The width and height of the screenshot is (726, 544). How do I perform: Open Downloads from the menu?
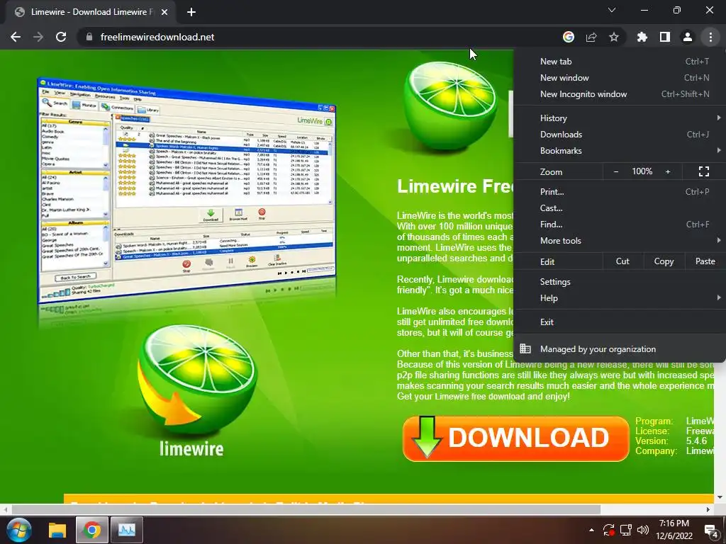coord(620,134)
